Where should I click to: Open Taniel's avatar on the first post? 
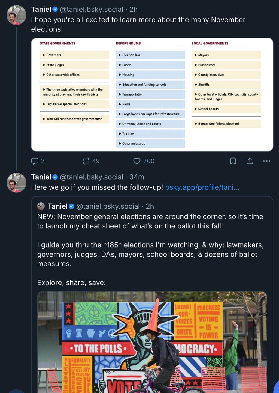[x=16, y=15]
